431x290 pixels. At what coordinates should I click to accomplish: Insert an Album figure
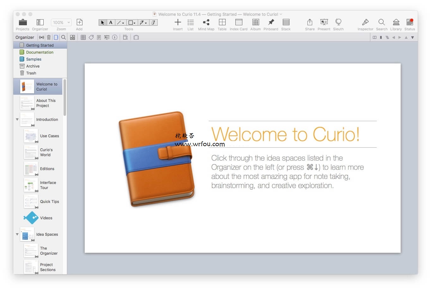(256, 22)
